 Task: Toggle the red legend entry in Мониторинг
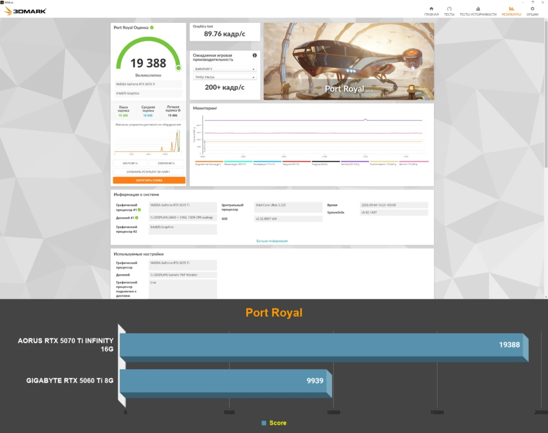pyautogui.click(x=296, y=163)
